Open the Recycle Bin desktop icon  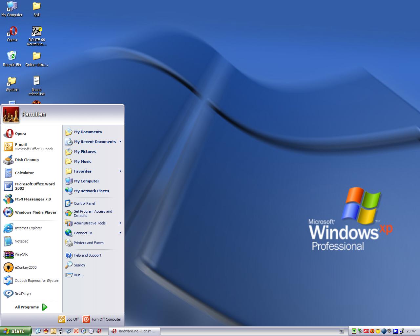(x=12, y=58)
